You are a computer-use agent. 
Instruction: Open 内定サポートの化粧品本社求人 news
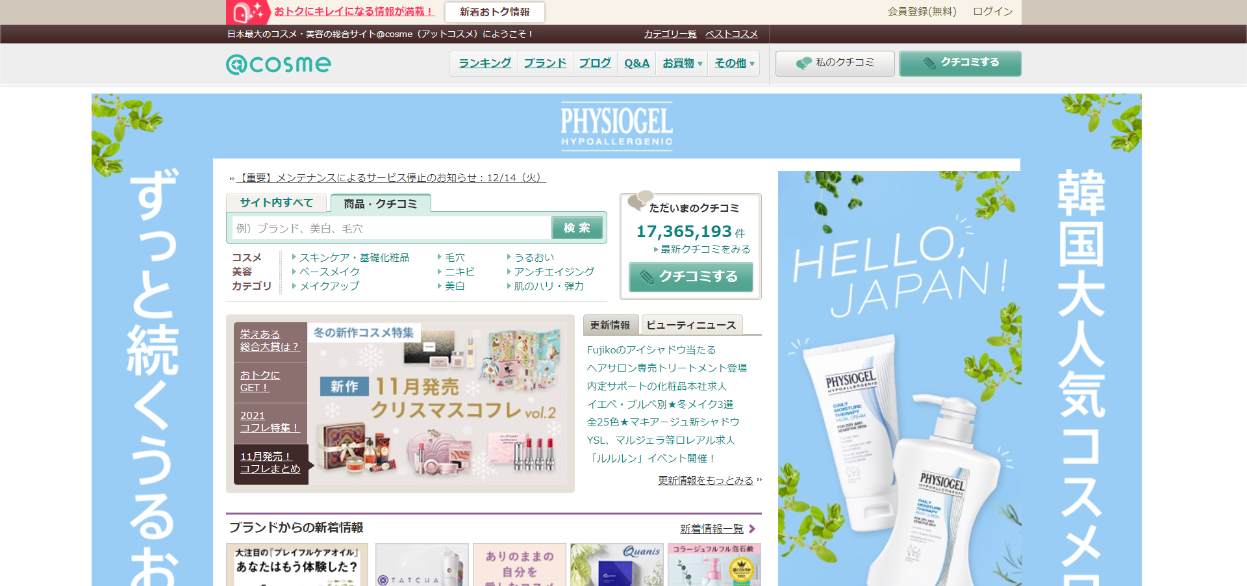click(657, 386)
